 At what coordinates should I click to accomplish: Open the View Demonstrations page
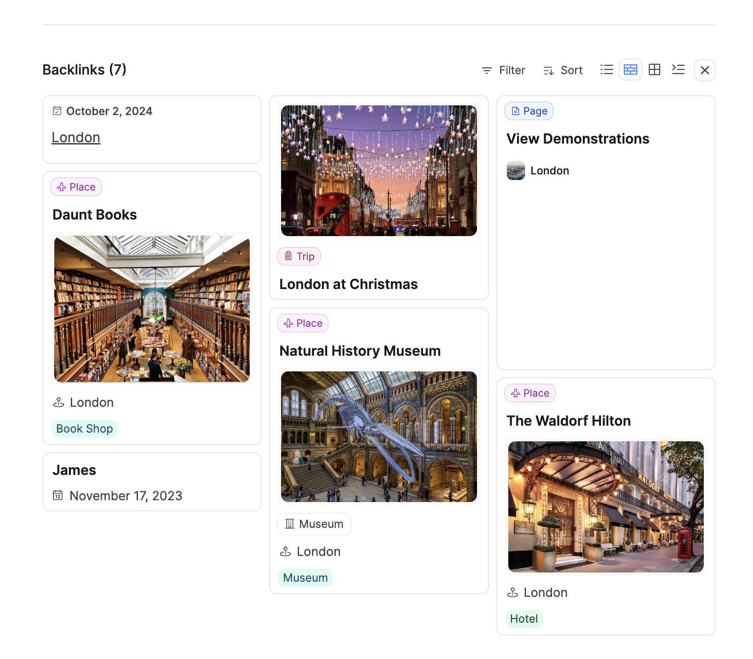(578, 139)
